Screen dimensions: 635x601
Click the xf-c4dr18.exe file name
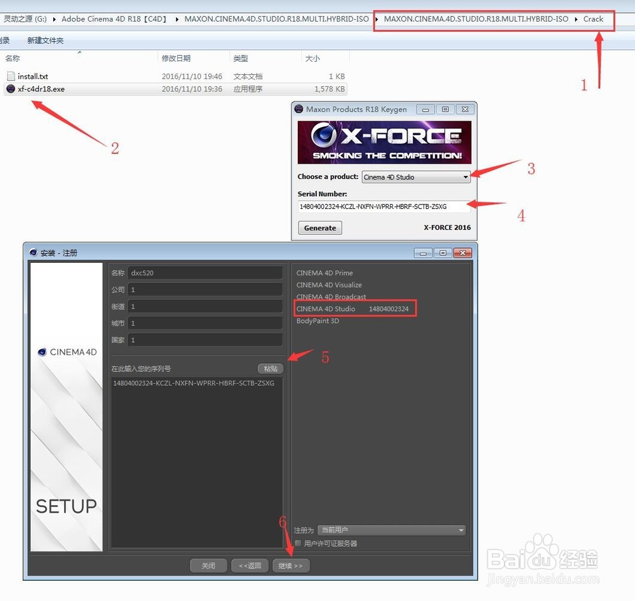click(x=41, y=89)
